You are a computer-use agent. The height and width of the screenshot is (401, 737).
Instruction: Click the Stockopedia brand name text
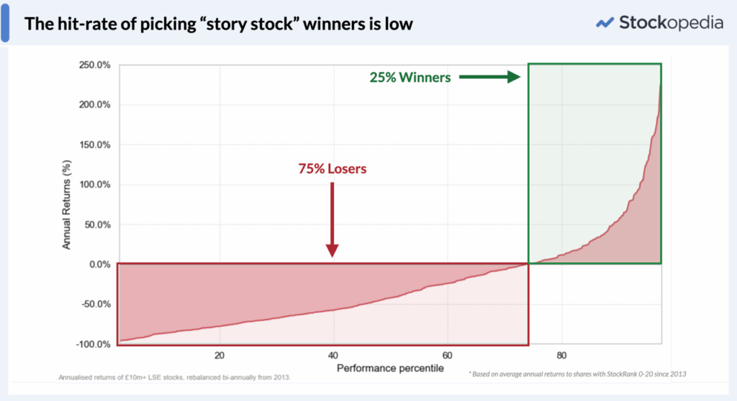pos(672,22)
